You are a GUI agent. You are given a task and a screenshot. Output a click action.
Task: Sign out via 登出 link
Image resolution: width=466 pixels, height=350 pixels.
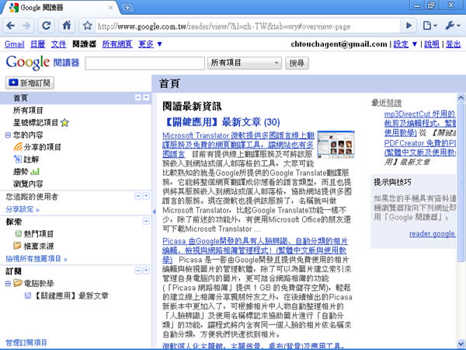[454, 44]
